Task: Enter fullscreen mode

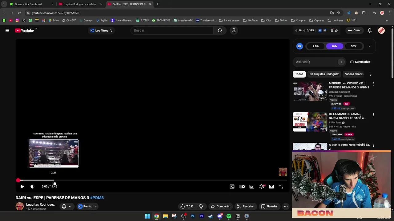Action: [281, 187]
